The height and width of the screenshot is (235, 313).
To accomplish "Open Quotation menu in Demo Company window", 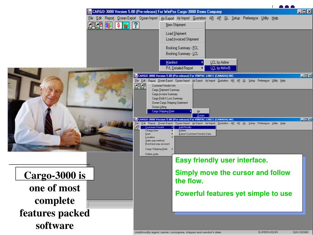I will coord(199,18).
